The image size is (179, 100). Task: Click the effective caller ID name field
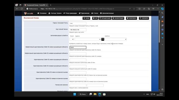pyautogui.click(x=78, y=47)
